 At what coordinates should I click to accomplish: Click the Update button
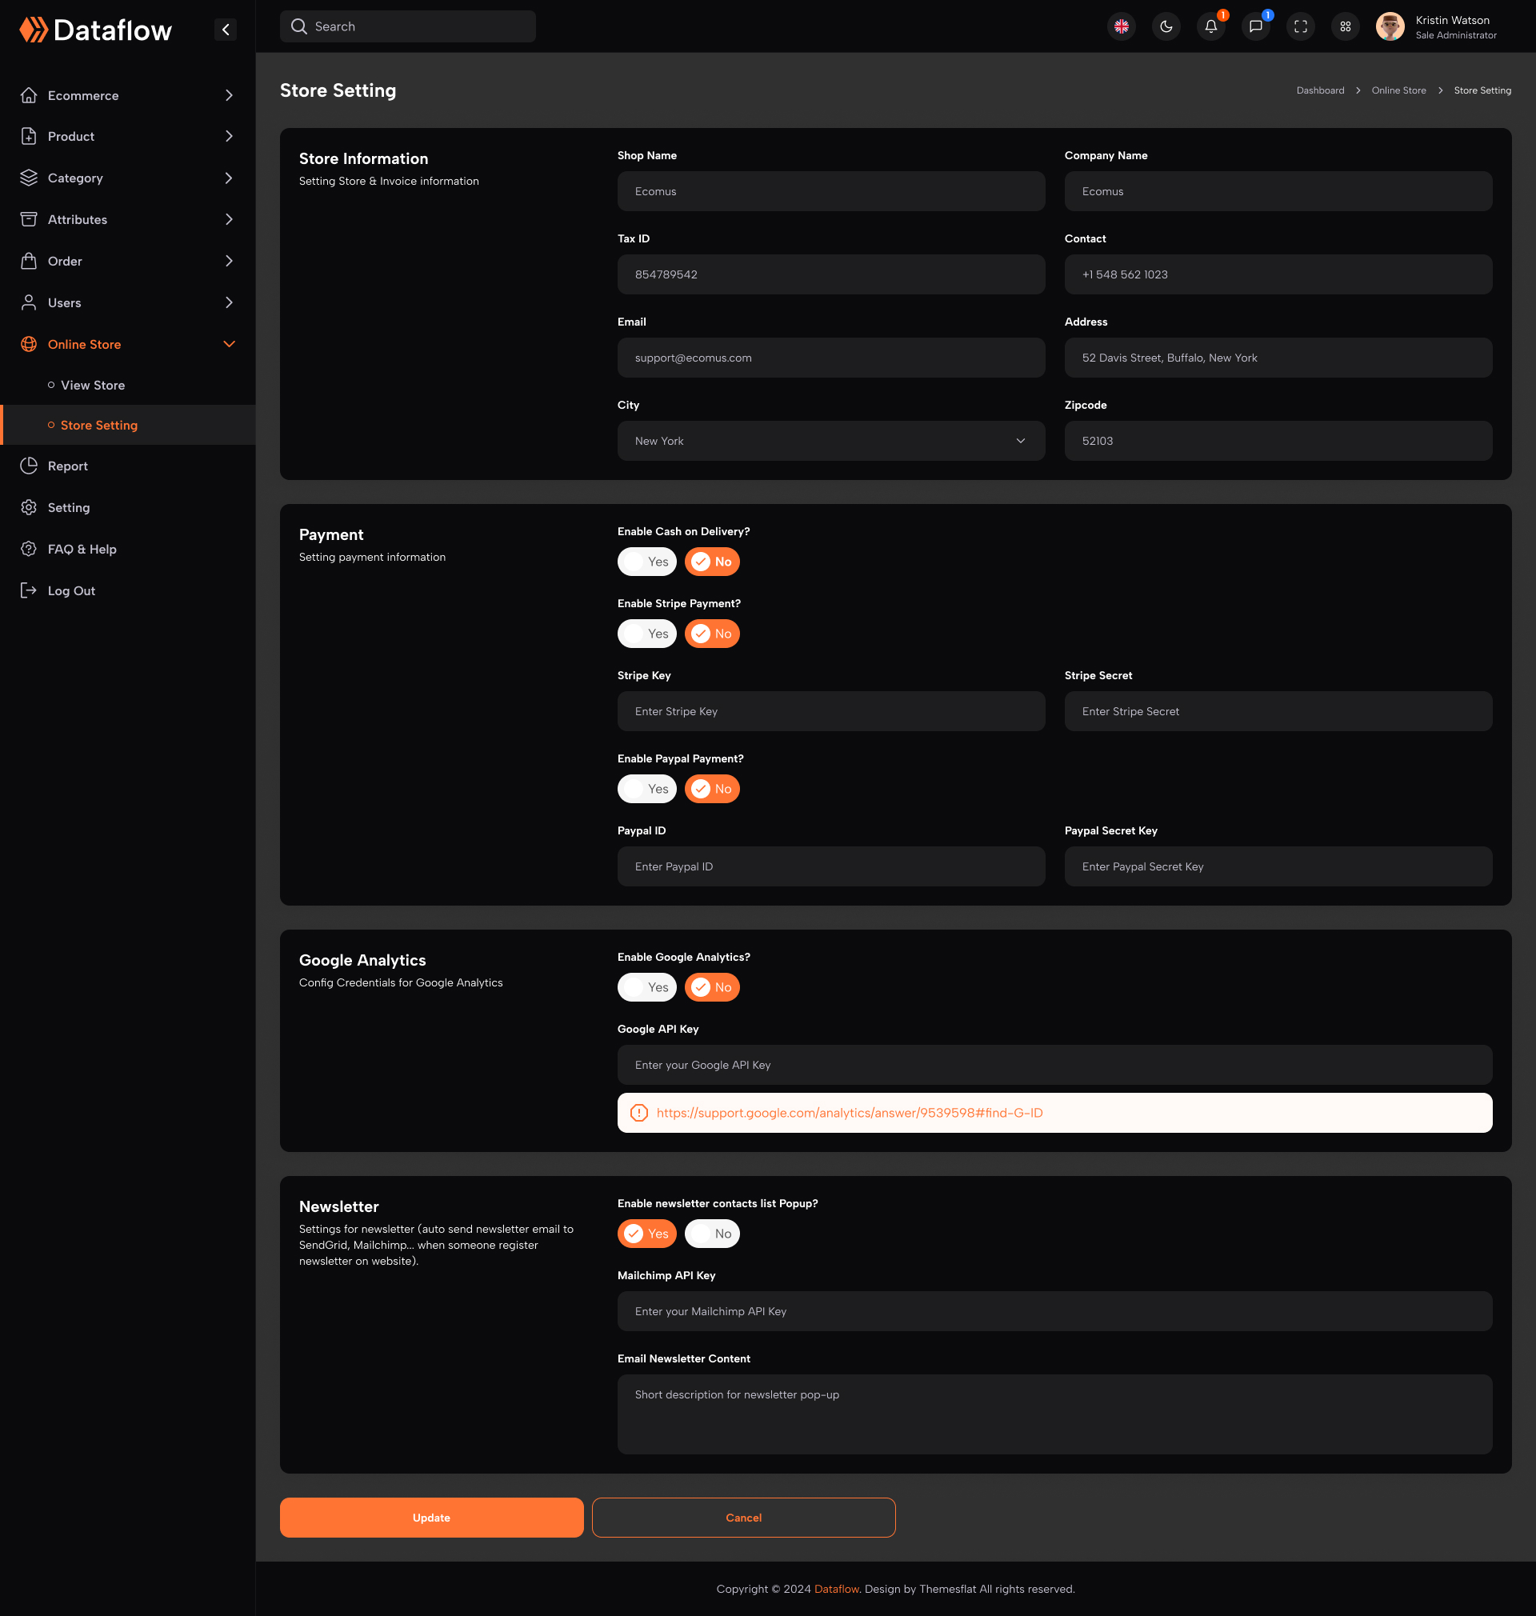[430, 1517]
